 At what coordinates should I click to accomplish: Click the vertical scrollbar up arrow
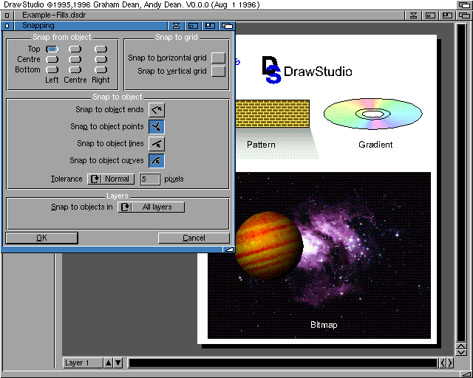(x=461, y=346)
